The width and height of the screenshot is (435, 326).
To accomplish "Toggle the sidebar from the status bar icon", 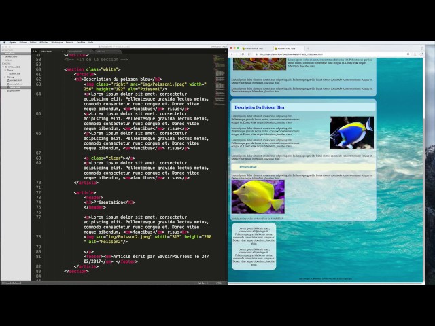I will (x=3, y=283).
